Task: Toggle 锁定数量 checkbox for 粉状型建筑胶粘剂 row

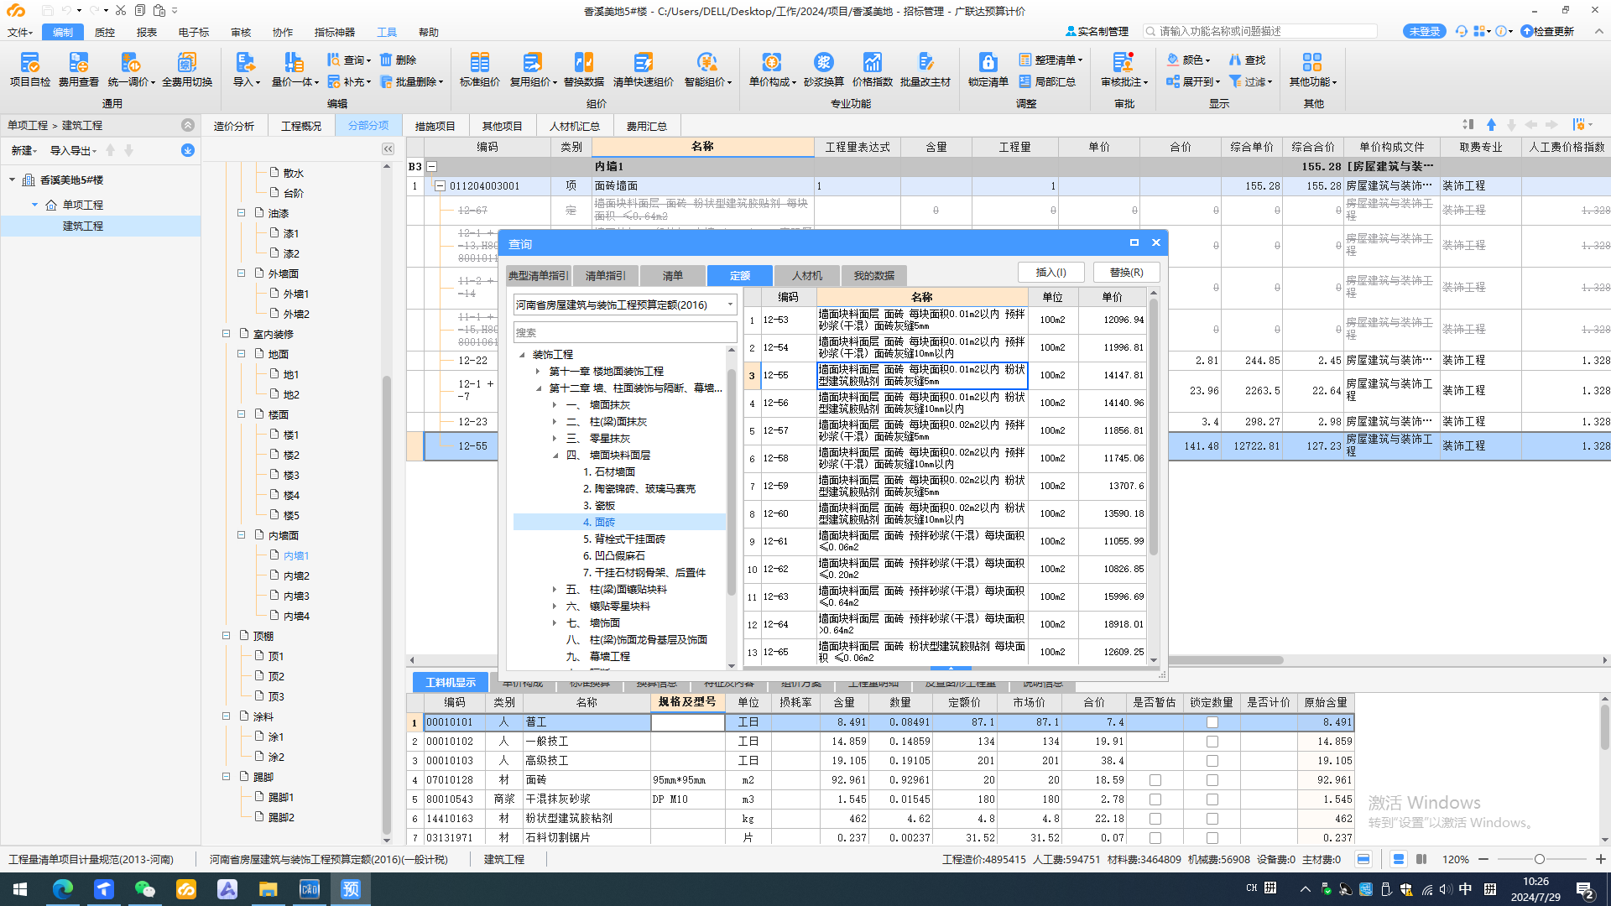Action: (1212, 819)
